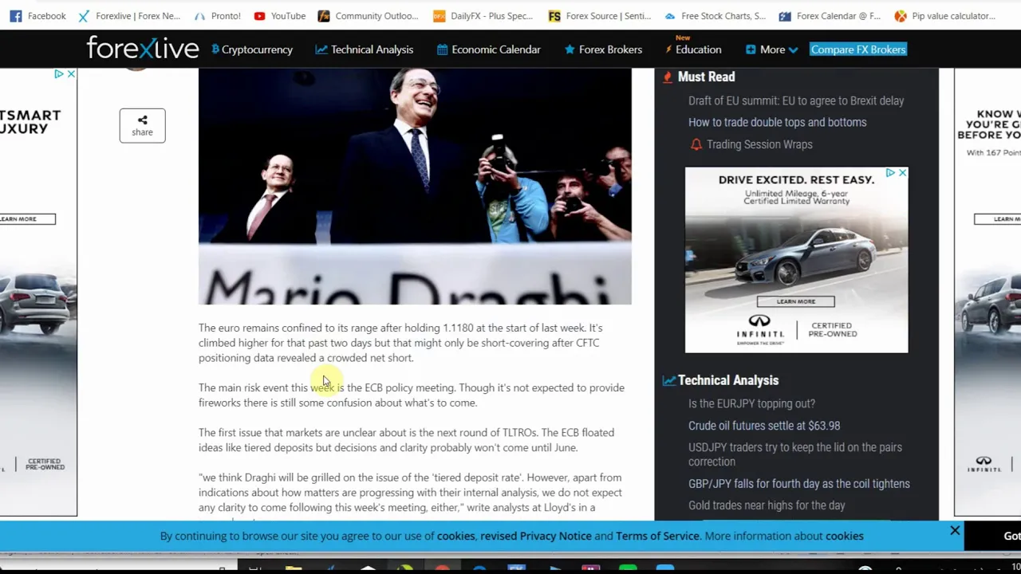Open the Pip value calculator bookmark

(x=945, y=16)
